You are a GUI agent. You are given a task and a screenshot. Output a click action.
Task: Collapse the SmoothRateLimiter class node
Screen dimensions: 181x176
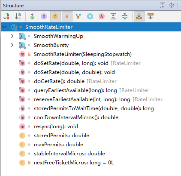[x=4, y=27]
